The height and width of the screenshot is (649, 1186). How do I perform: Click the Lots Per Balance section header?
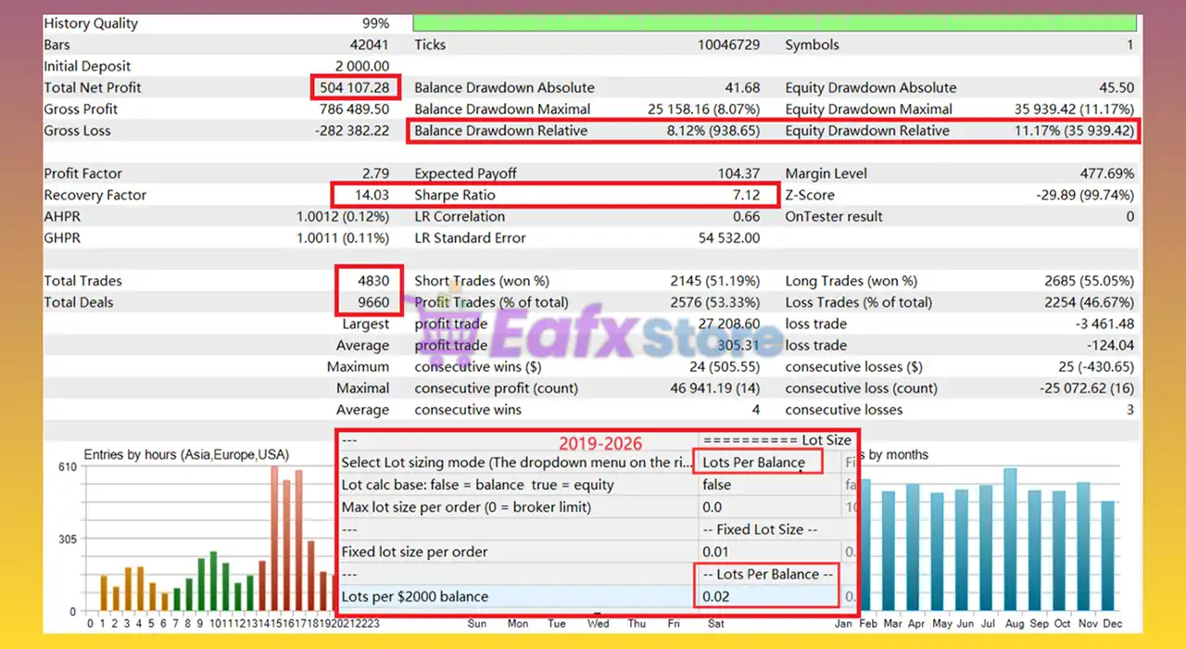point(768,574)
